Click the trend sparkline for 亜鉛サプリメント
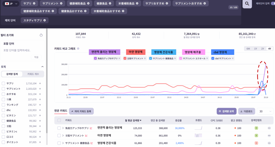The height and width of the screenshot is (147, 275). pos(198,135)
